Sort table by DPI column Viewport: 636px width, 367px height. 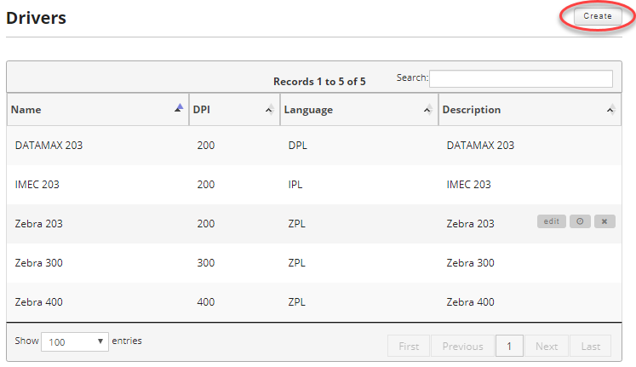click(x=234, y=110)
